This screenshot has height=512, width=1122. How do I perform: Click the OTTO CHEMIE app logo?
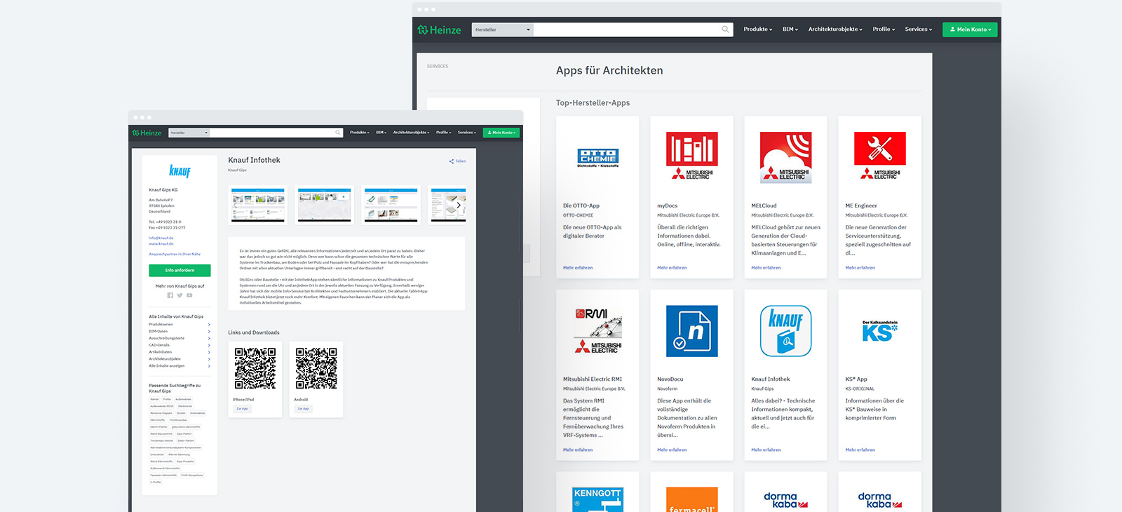coord(598,158)
